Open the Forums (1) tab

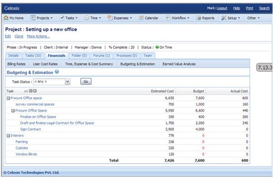point(101,56)
